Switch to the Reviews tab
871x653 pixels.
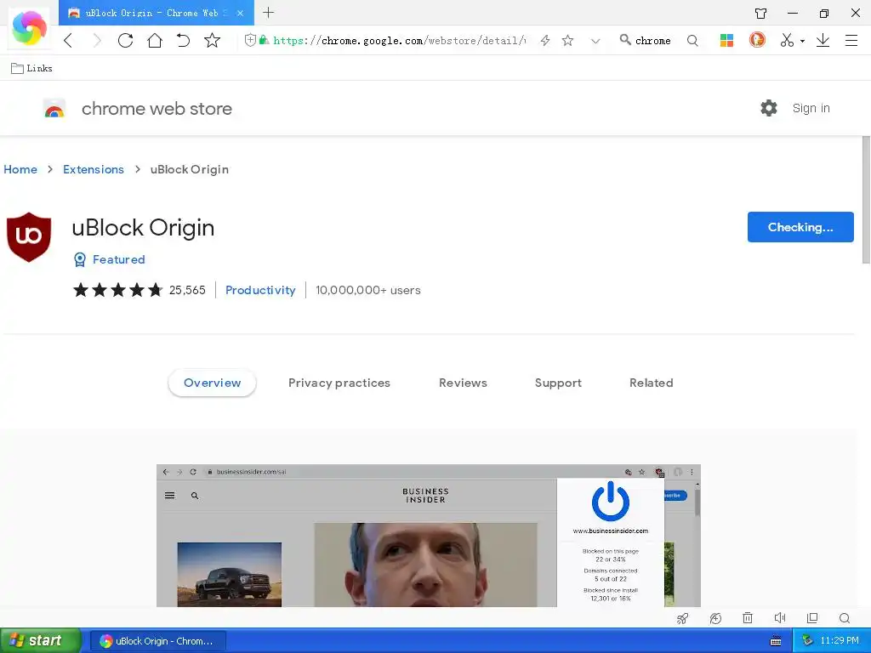tap(463, 383)
